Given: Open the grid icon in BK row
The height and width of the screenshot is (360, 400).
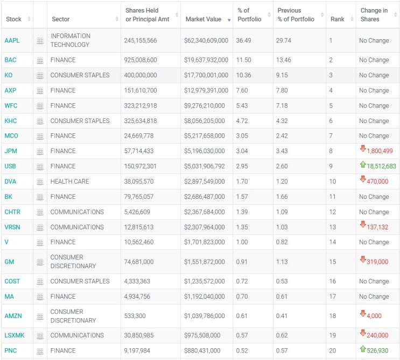Looking at the screenshot, I should 40,197.
